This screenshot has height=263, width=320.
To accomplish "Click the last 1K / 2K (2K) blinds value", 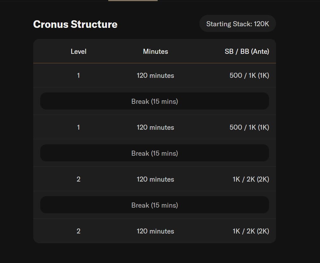I will [251, 231].
